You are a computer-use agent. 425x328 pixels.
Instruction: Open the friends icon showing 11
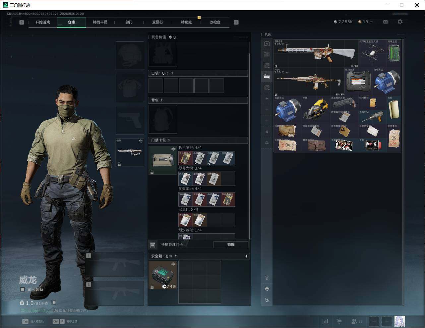tap(357, 321)
